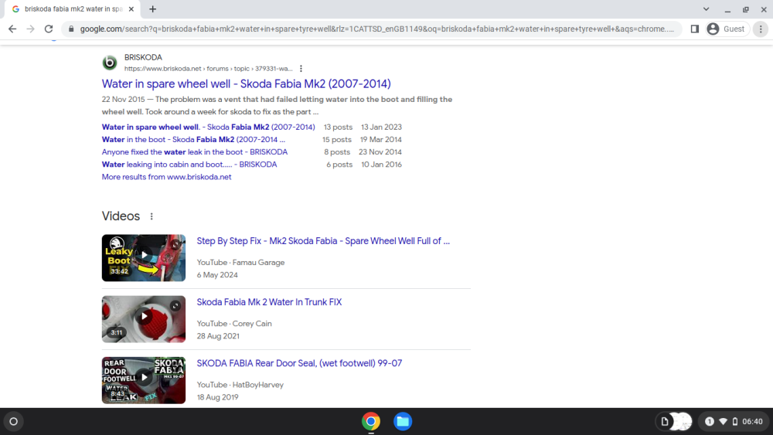773x435 pixels.
Task: Click 'YouTube · HatBoyHarvey' source text
Action: [240, 385]
